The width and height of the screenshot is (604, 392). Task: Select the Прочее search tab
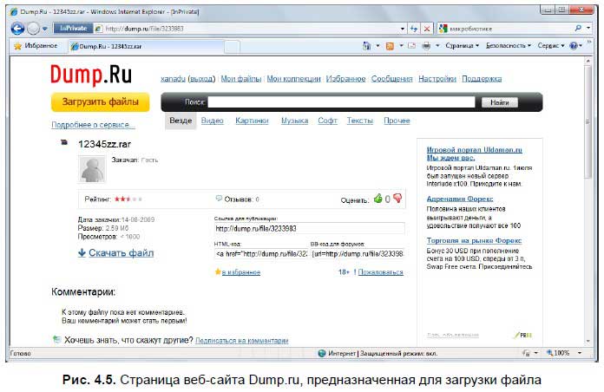(397, 121)
